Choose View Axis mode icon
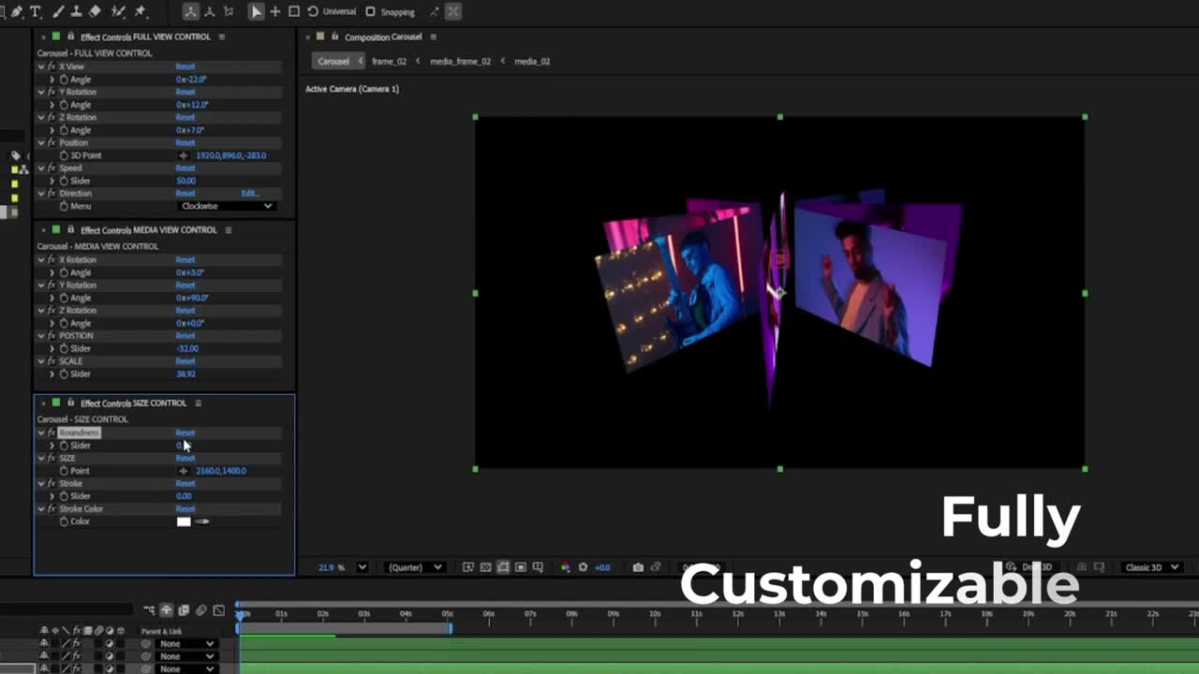The width and height of the screenshot is (1199, 674). (x=229, y=11)
